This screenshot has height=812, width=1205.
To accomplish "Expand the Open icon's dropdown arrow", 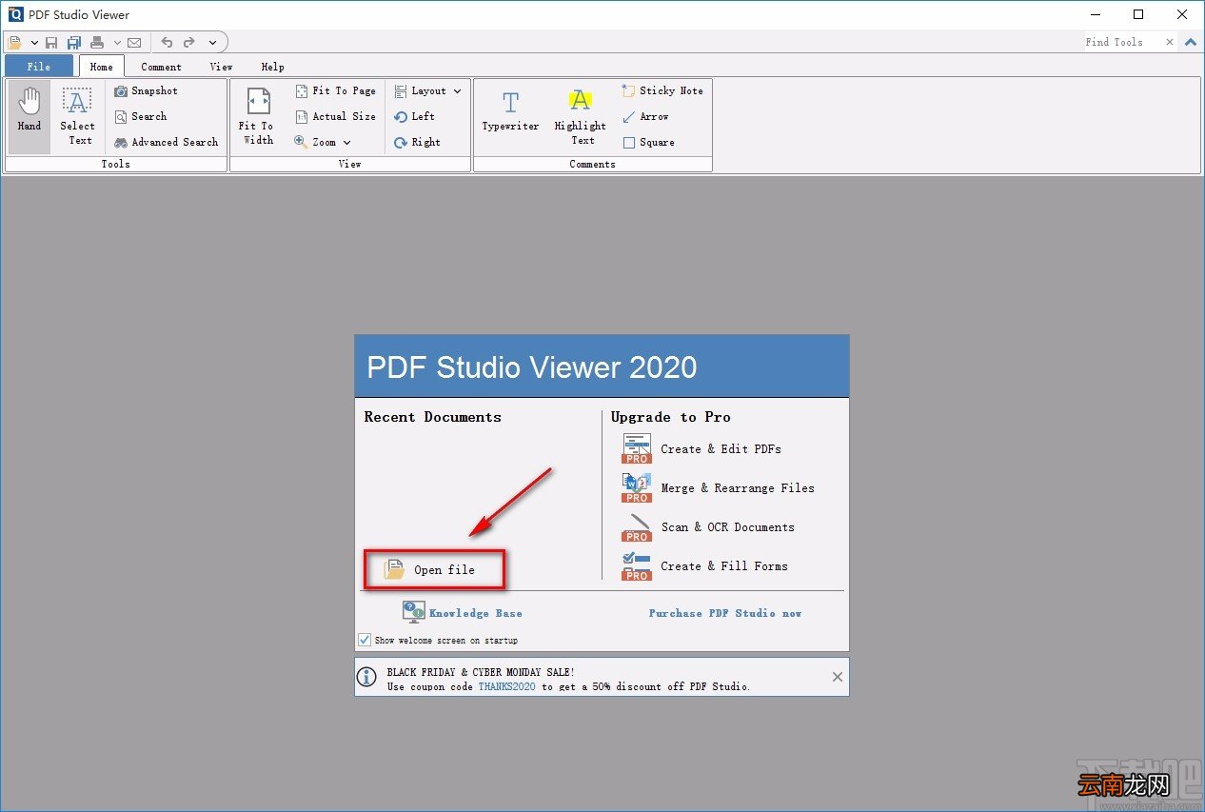I will [34, 43].
